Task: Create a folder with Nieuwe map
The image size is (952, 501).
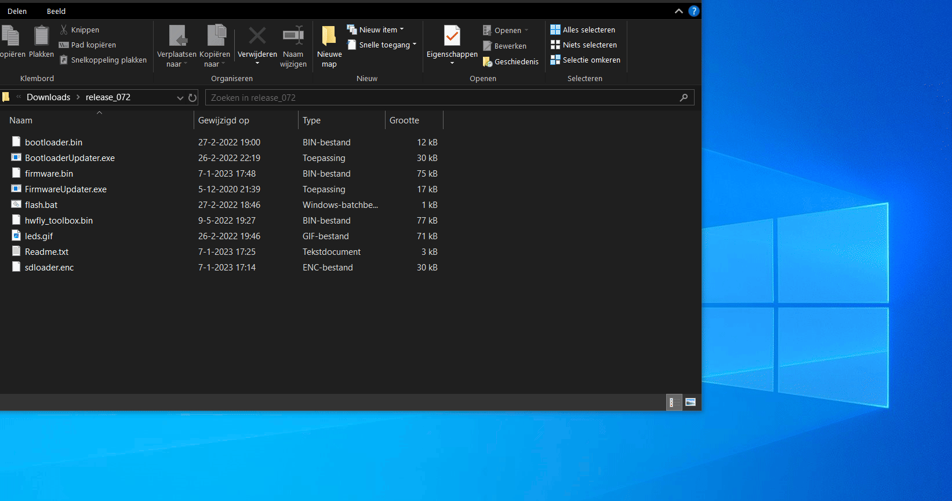Action: (329, 36)
